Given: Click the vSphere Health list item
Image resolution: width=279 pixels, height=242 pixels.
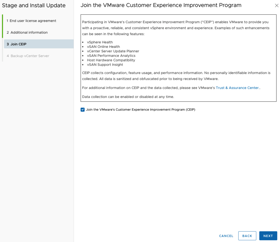Looking at the screenshot, I should tap(100, 42).
